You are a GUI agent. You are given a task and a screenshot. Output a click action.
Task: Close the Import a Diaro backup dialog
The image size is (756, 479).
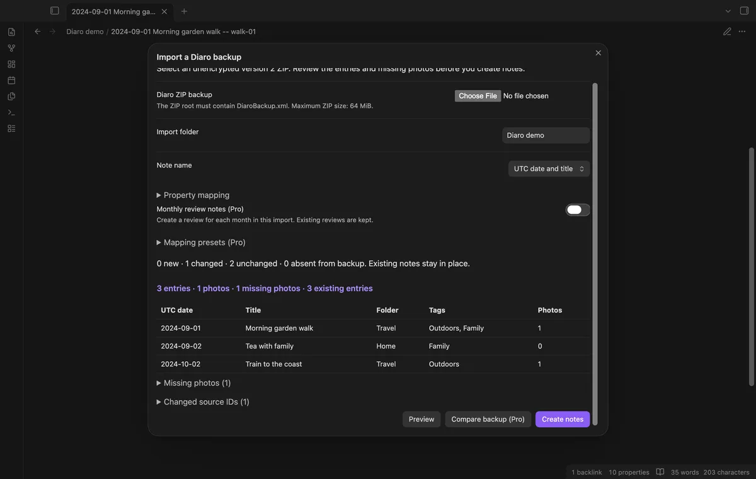coord(598,53)
